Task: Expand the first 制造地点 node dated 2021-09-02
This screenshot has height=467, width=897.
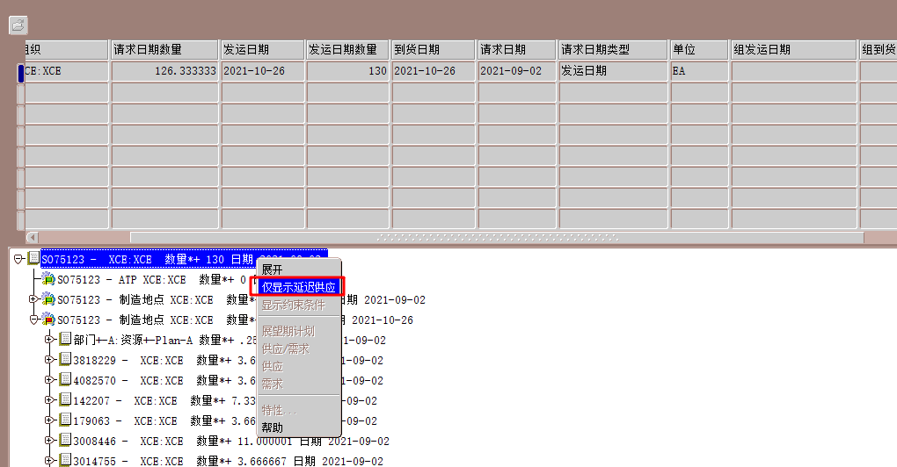Action: point(33,299)
